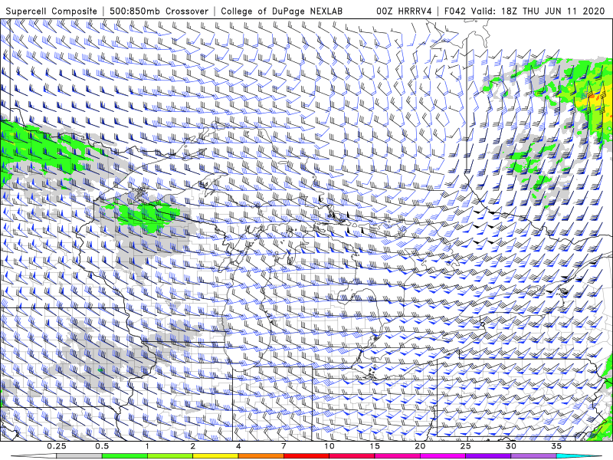This screenshot has height=460, width=613.
Task: Select the bright green legend swatch (0.5–1)
Action: tap(125, 456)
